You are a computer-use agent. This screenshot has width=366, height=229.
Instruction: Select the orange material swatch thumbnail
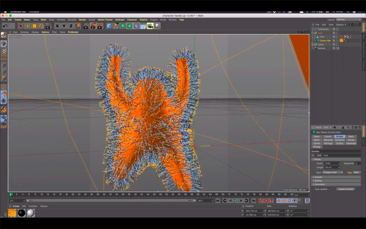[12, 213]
